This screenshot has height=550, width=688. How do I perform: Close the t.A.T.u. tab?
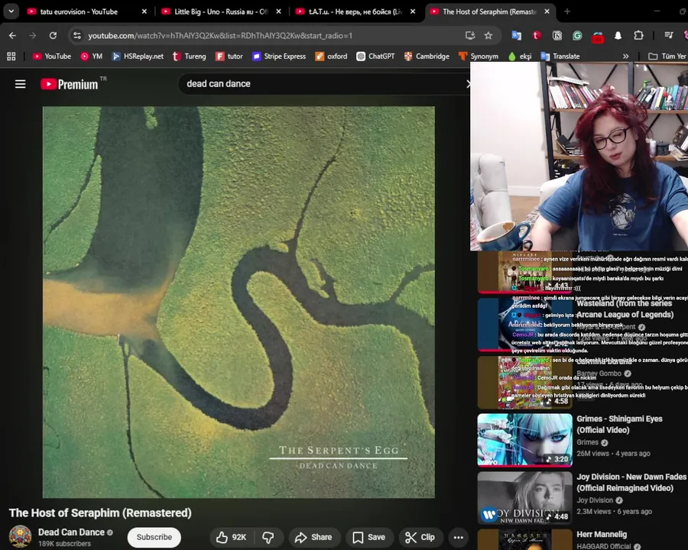tap(413, 11)
